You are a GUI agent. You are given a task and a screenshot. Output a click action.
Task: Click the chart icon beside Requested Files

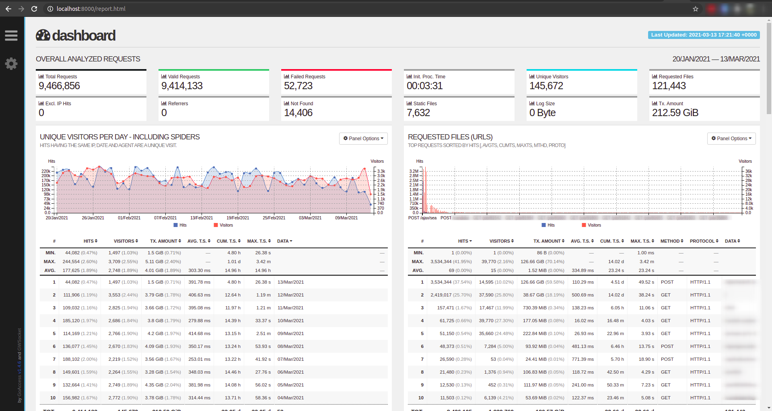(655, 76)
